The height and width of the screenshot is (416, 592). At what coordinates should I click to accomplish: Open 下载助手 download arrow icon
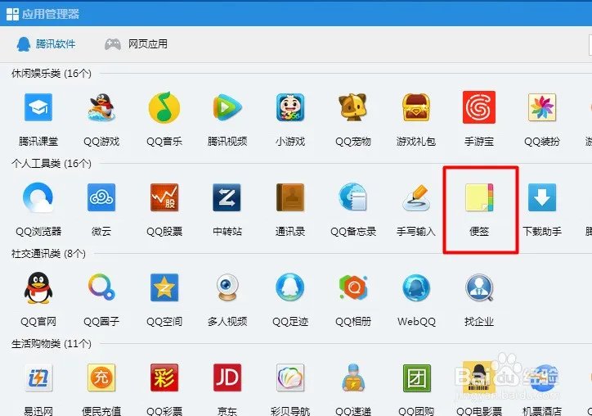(x=542, y=197)
